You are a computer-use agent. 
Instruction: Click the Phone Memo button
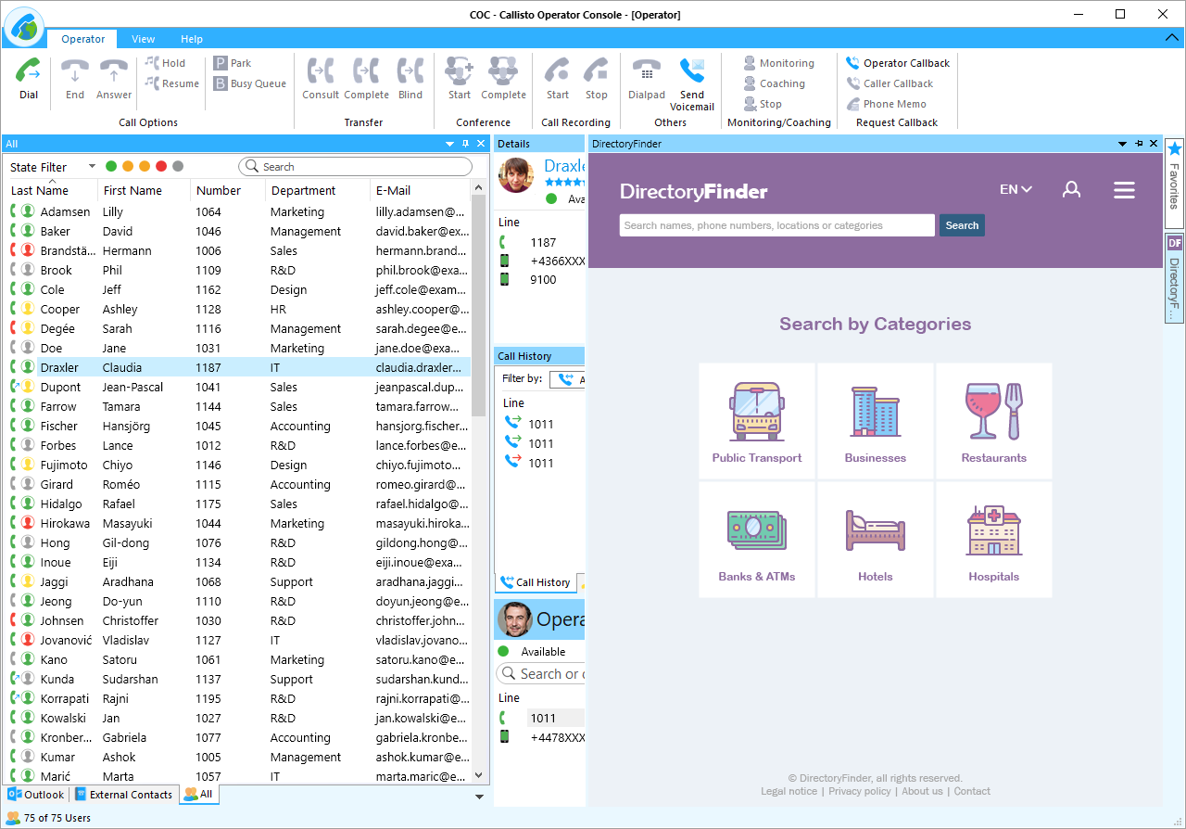coord(886,104)
